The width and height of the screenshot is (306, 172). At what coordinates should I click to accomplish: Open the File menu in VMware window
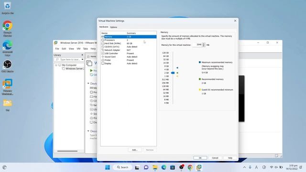click(57, 49)
